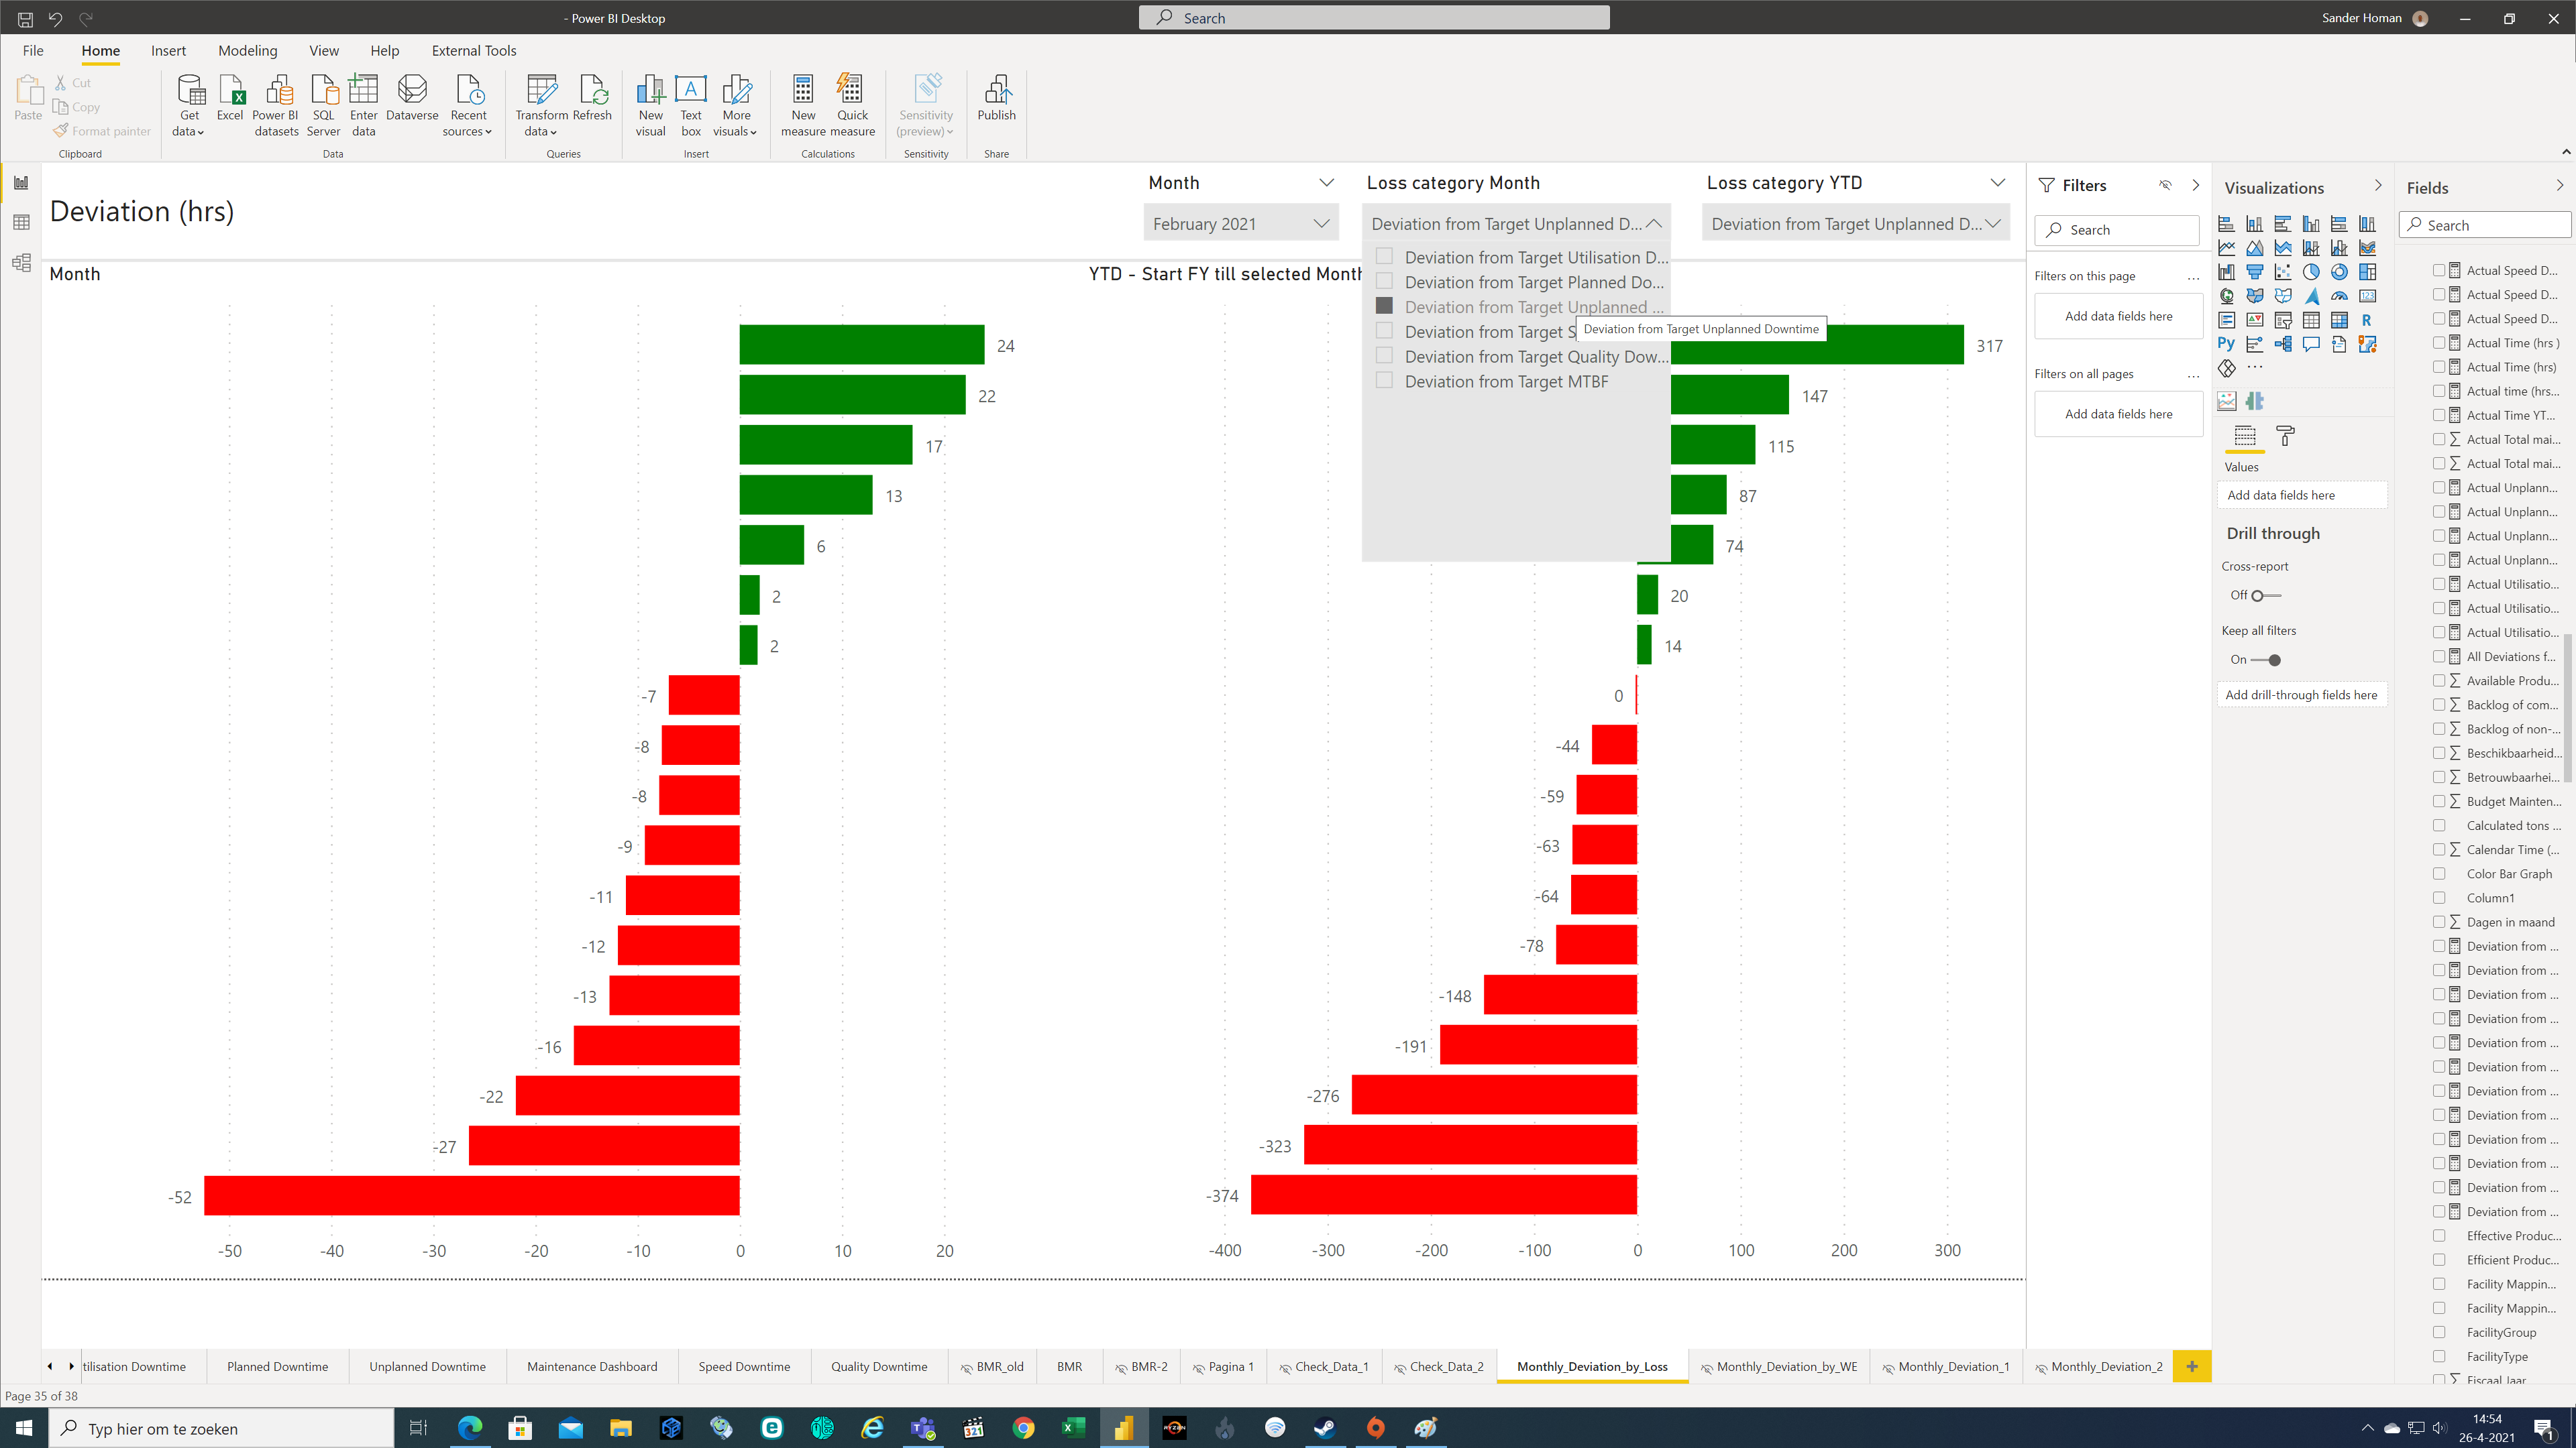Select the Map globe visual

(2226, 296)
